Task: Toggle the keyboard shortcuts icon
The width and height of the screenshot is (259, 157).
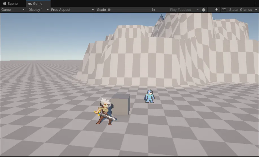Action: [224, 10]
